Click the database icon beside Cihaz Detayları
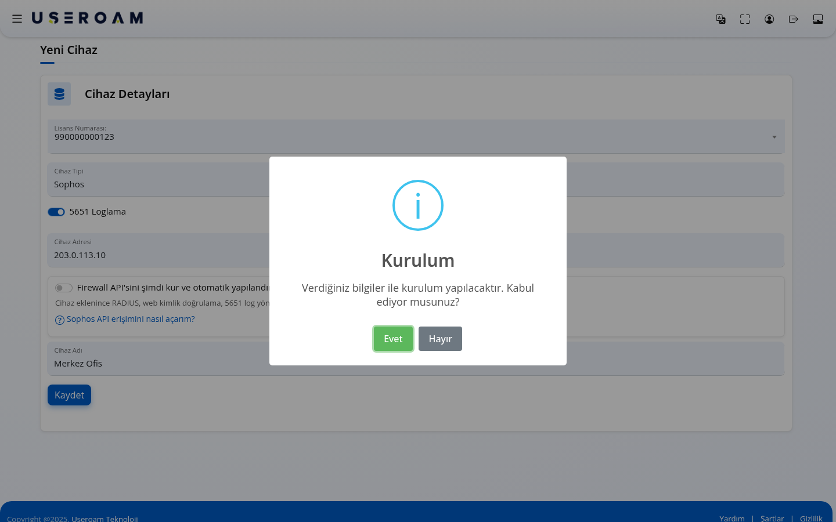Screen dimensions: 836x522 (x=59, y=94)
